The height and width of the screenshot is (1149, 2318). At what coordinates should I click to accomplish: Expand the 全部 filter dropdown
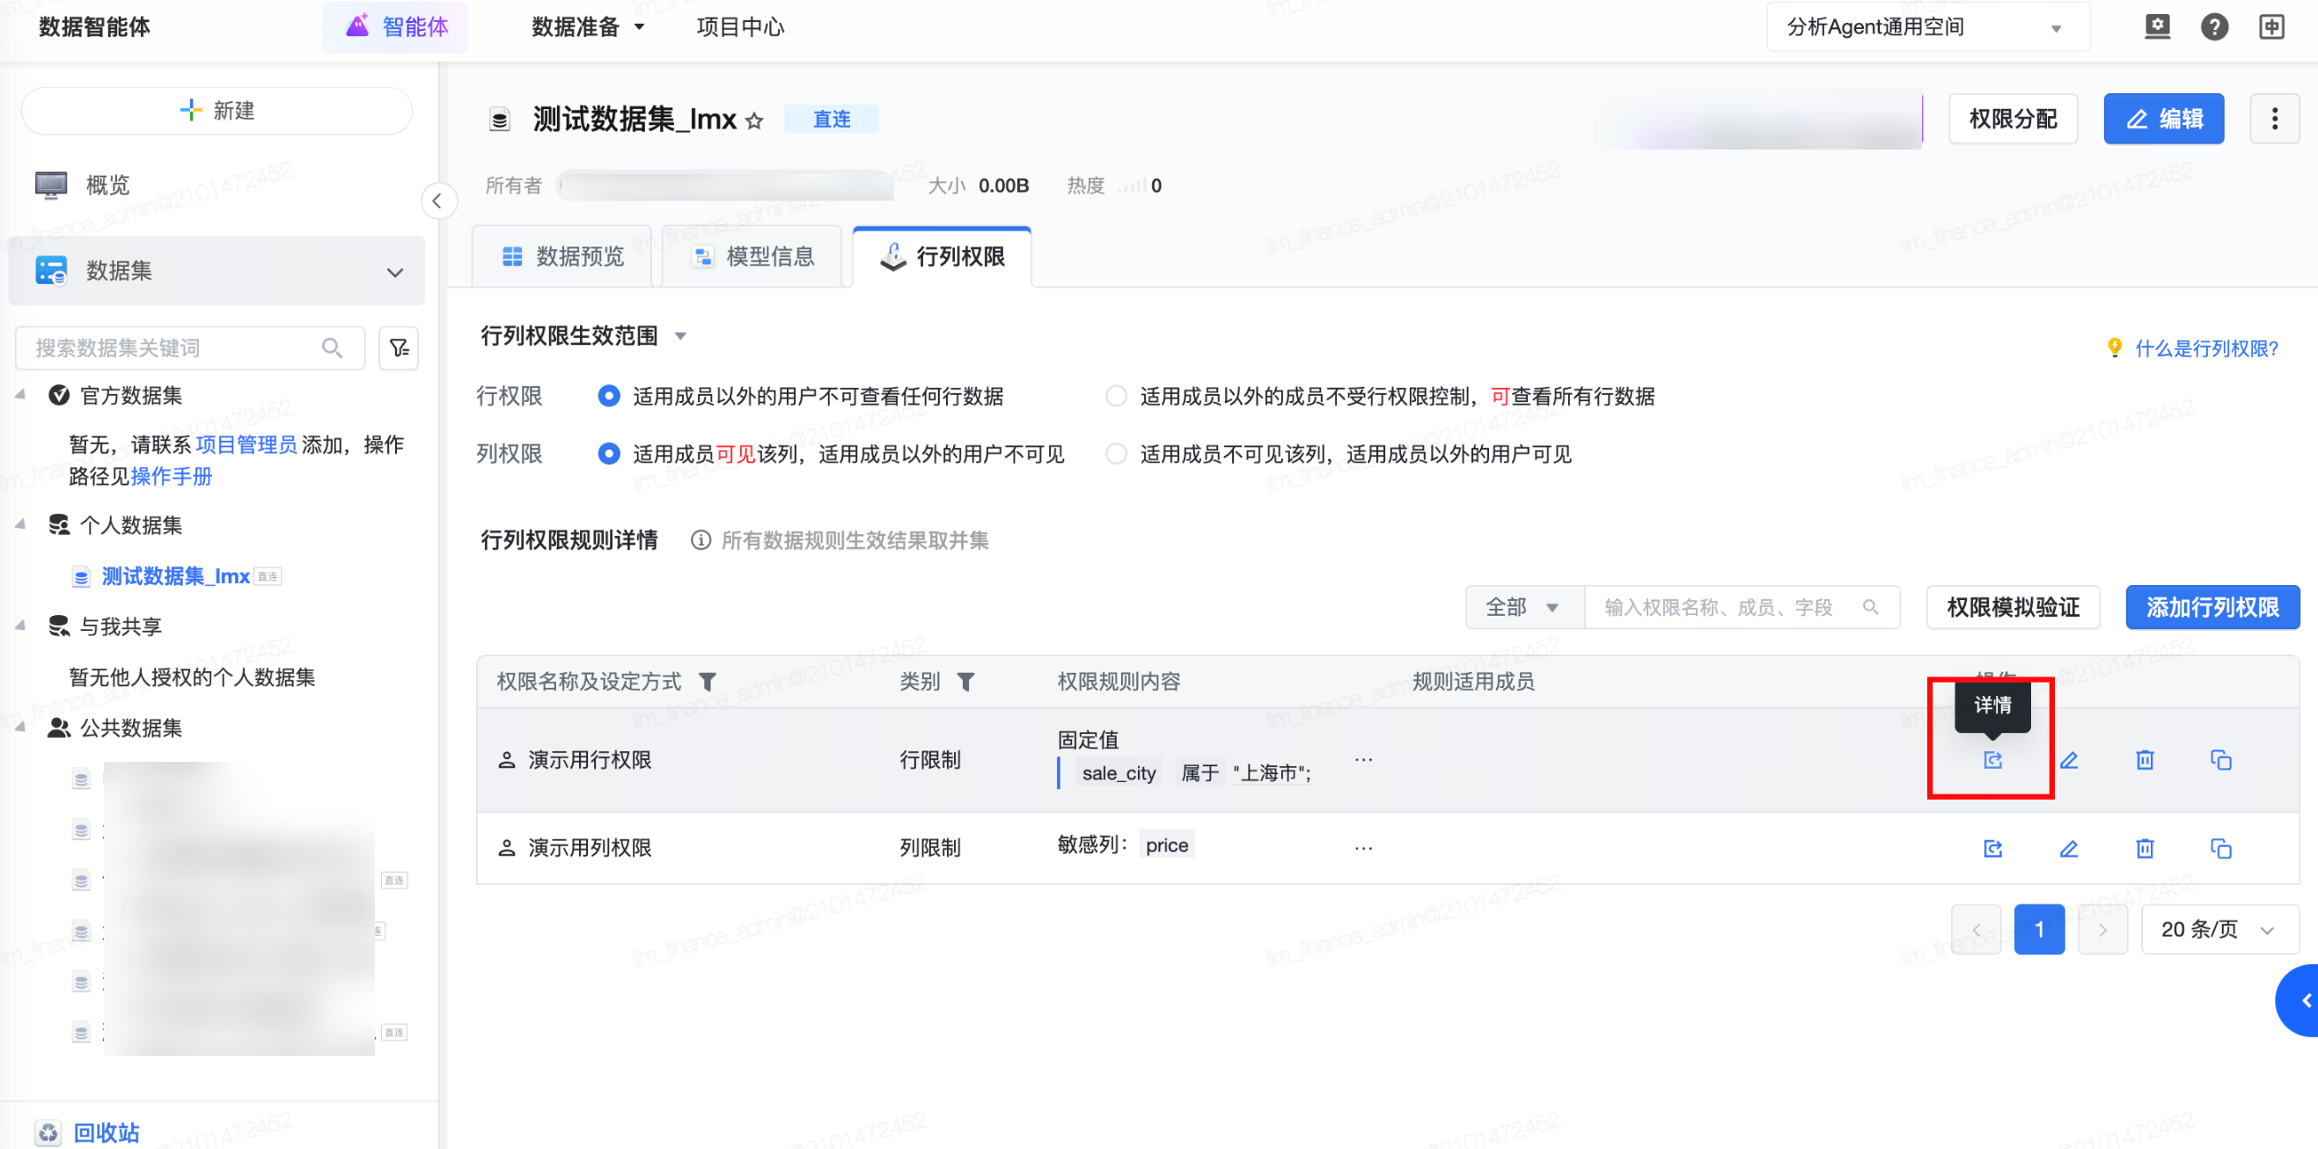click(1522, 607)
